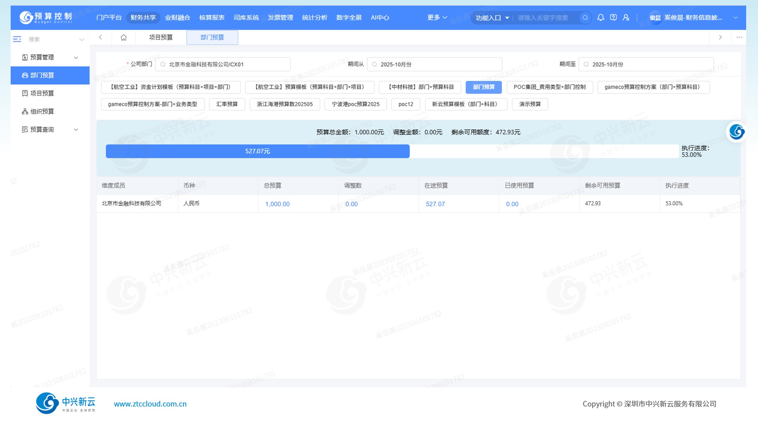The width and height of the screenshot is (758, 426).
Task: Select the highlighted 部门预算 template button
Action: coord(484,87)
